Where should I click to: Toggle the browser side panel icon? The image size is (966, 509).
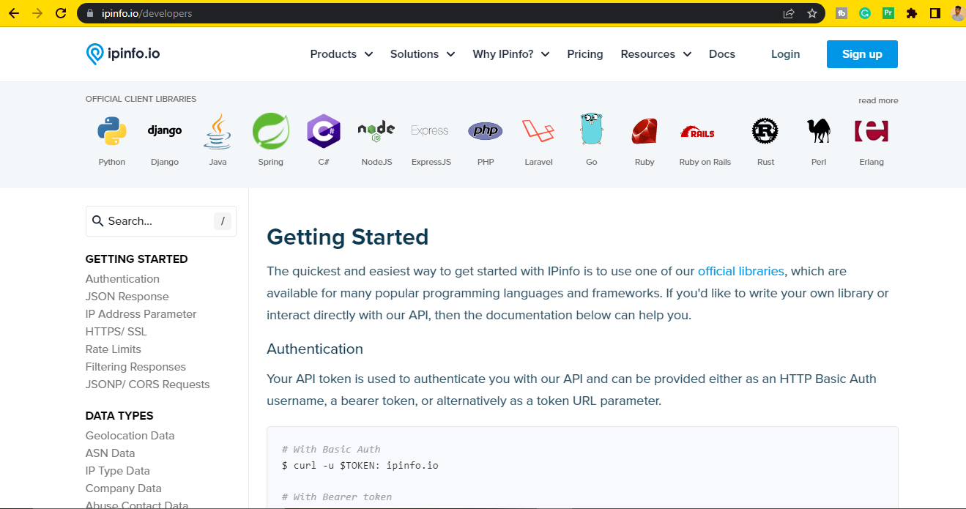pyautogui.click(x=935, y=13)
